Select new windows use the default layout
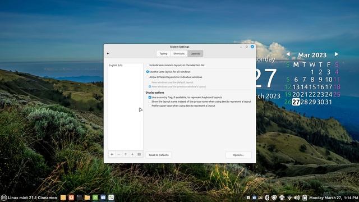This screenshot has width=359, height=202. (150, 82)
